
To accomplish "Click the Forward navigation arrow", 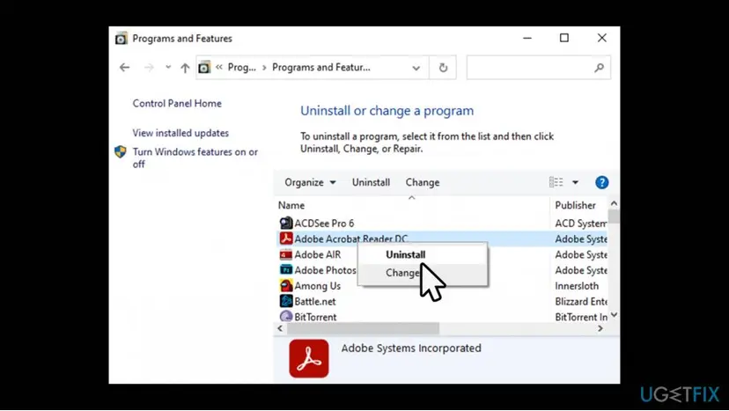I will pos(149,68).
